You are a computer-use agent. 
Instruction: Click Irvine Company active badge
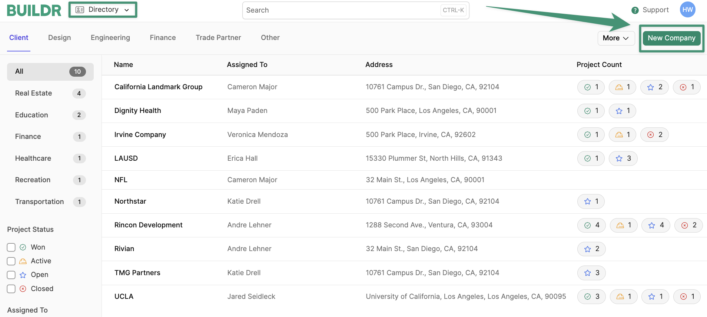623,135
